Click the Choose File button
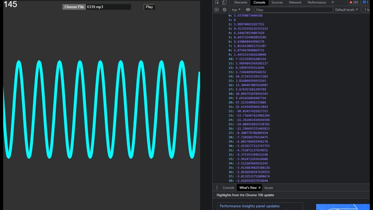This screenshot has width=373, height=210. [74, 7]
